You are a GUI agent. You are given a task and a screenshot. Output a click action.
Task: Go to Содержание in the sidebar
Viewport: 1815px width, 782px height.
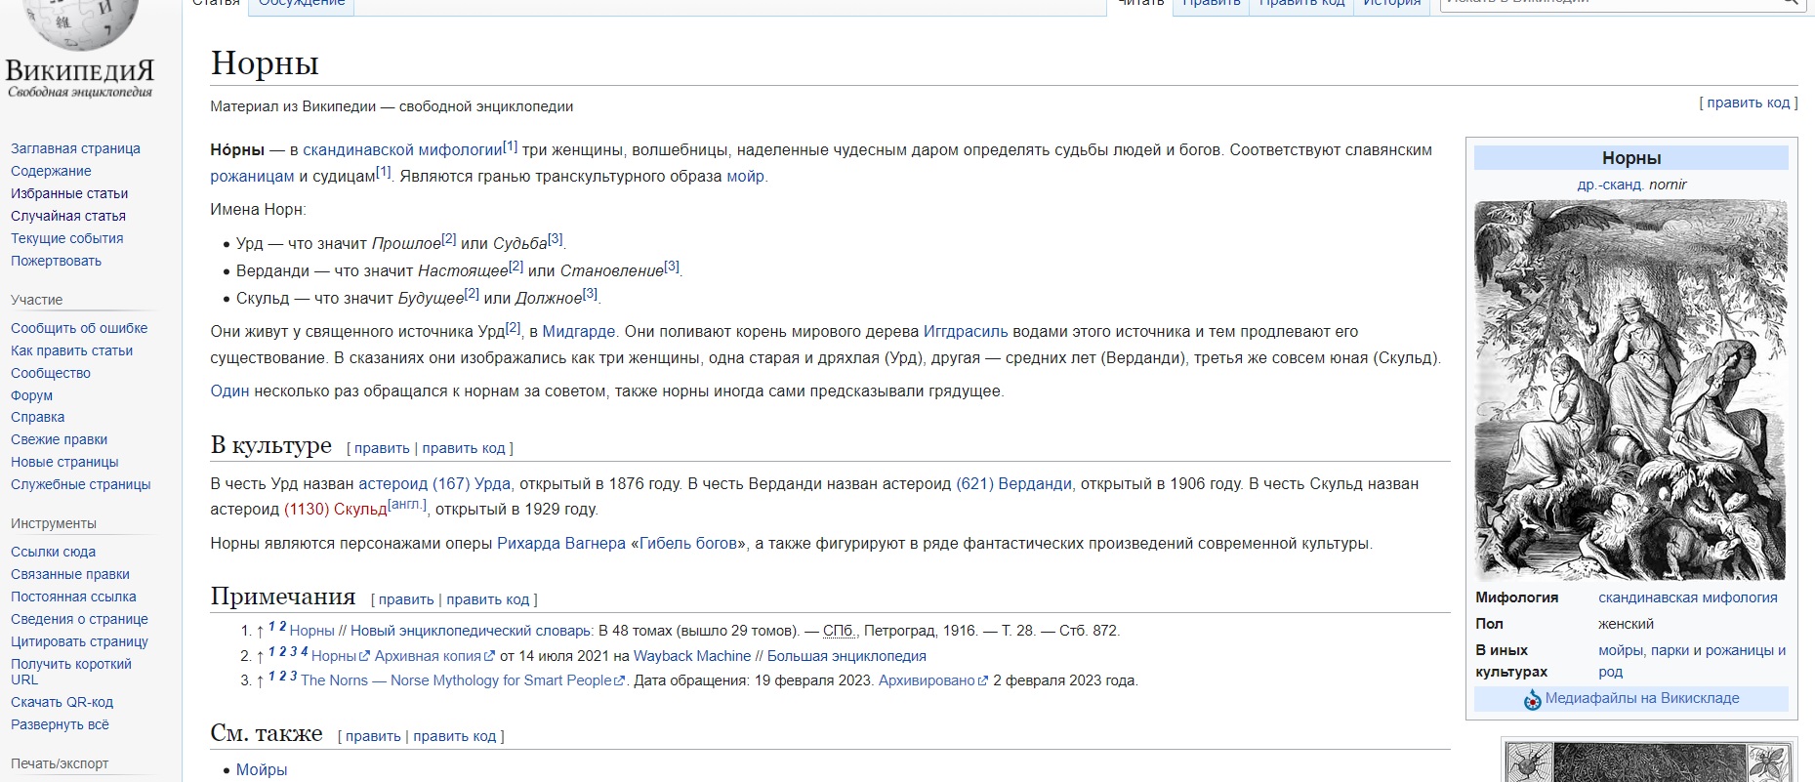pos(51,171)
